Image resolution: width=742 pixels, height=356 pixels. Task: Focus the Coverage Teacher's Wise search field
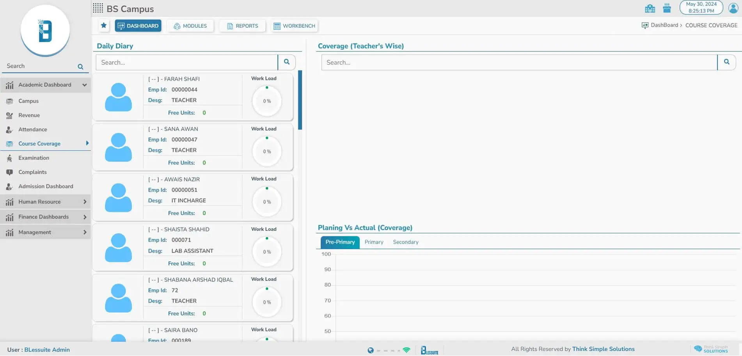(x=519, y=62)
